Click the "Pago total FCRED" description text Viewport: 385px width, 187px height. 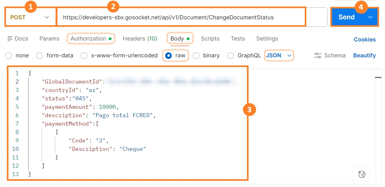point(123,115)
